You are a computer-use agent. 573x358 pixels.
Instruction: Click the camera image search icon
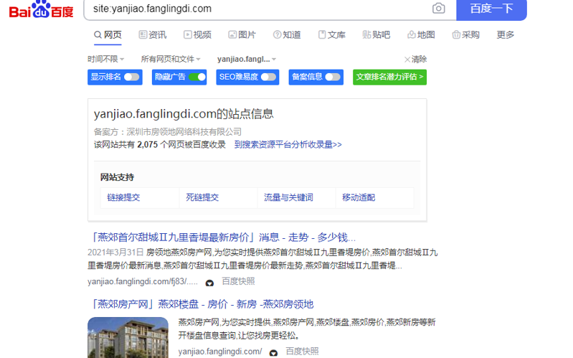click(438, 9)
